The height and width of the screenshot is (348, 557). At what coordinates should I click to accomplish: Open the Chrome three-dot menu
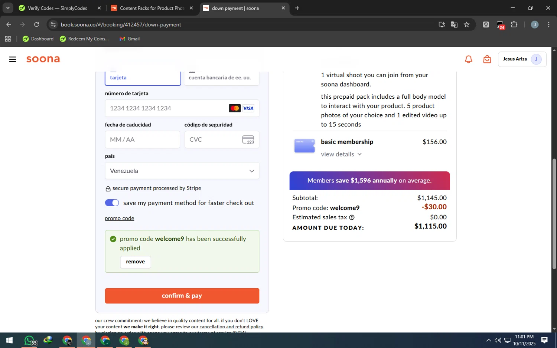pyautogui.click(x=548, y=24)
